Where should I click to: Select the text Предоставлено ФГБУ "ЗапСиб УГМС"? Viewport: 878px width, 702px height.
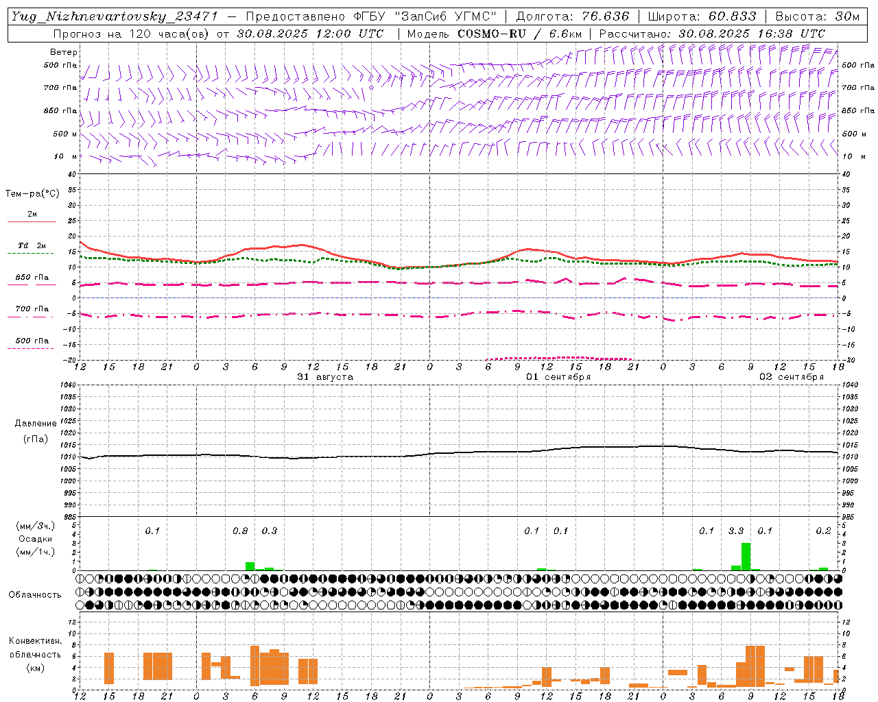(x=370, y=16)
